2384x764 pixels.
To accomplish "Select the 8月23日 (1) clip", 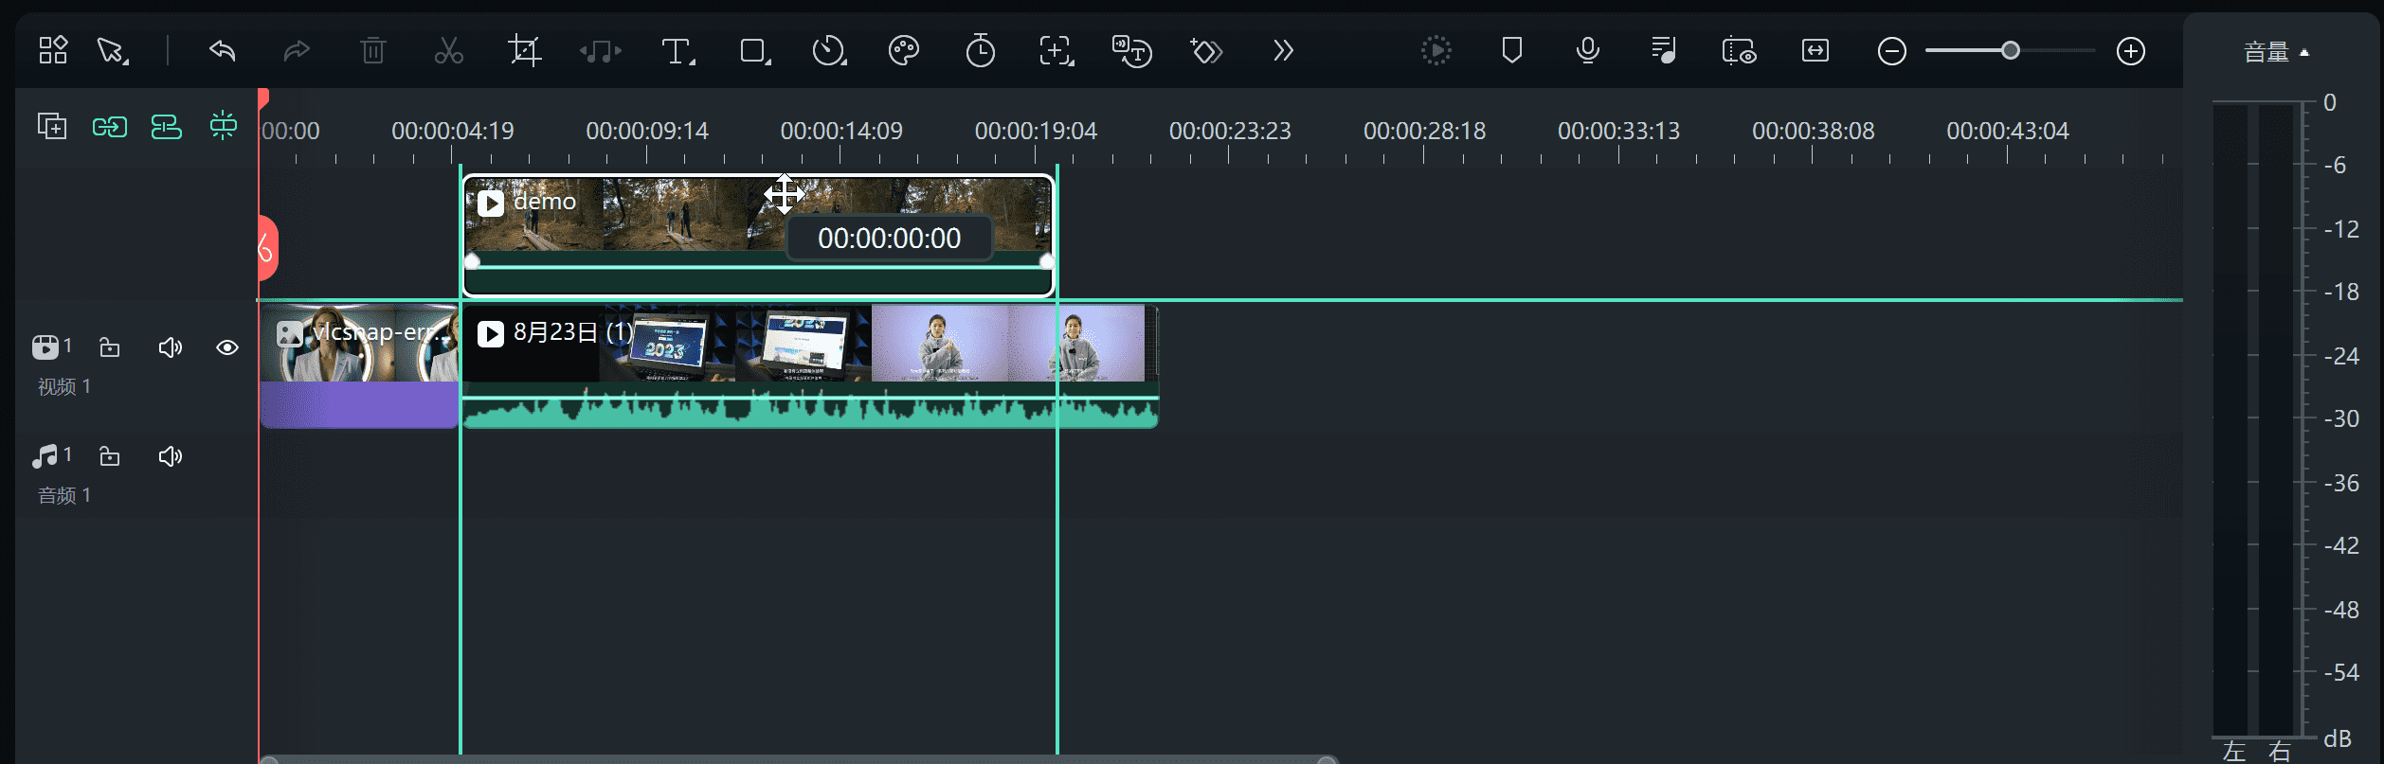I will (x=809, y=365).
